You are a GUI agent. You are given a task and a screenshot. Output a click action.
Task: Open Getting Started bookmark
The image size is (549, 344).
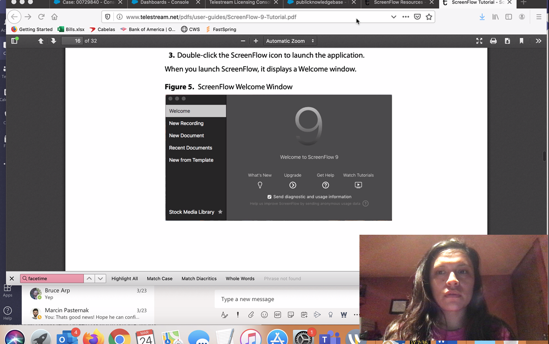pos(32,29)
